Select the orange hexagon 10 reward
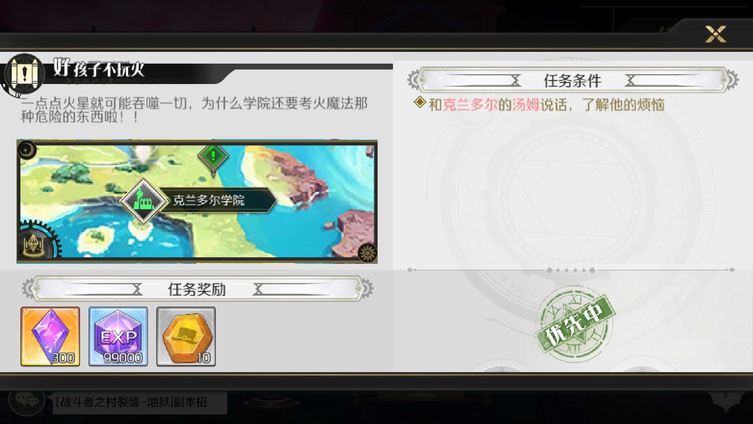Image resolution: width=753 pixels, height=424 pixels. click(186, 336)
